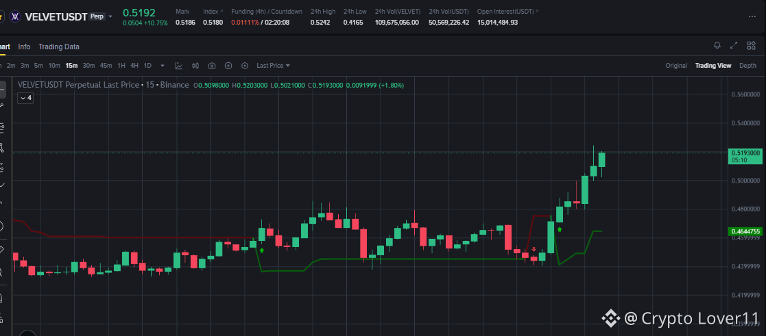Switch to Trading View chart
The height and width of the screenshot is (336, 766).
[x=713, y=65]
